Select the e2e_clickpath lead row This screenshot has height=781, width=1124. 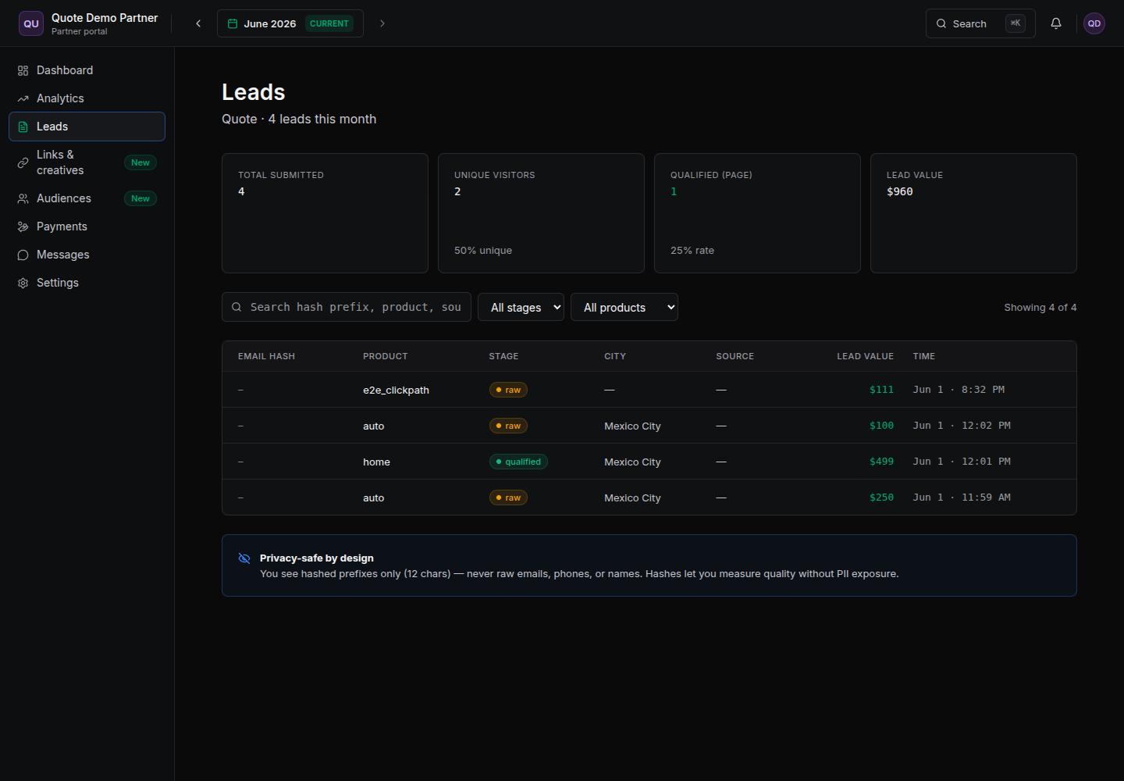(x=649, y=390)
